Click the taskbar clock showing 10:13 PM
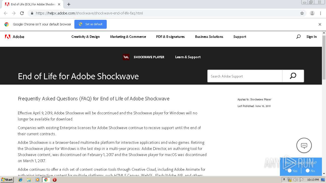 click(313, 180)
